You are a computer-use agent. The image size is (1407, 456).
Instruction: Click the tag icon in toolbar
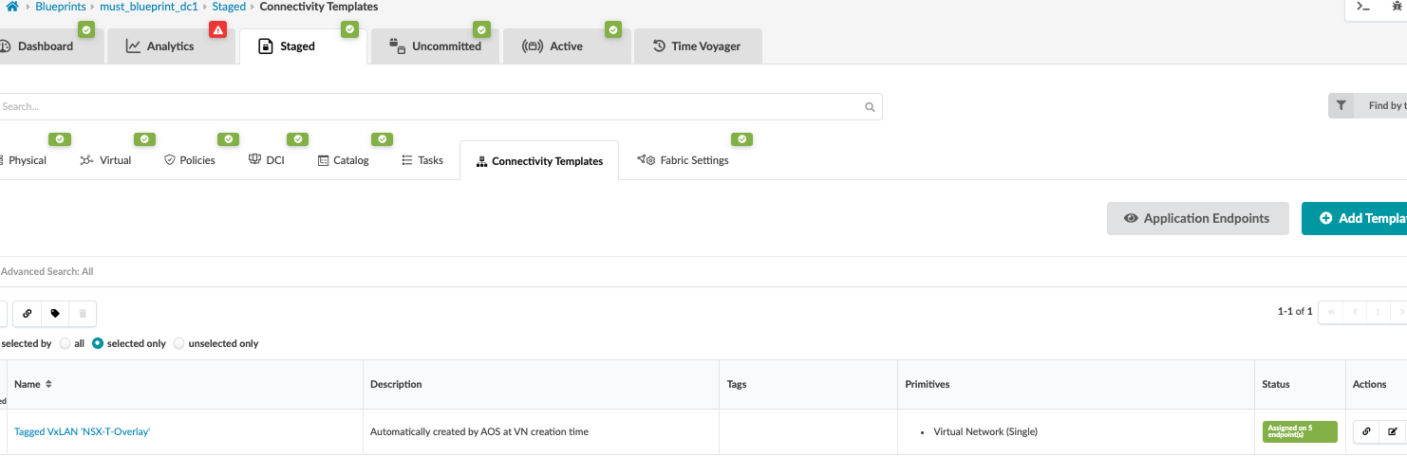pos(55,313)
